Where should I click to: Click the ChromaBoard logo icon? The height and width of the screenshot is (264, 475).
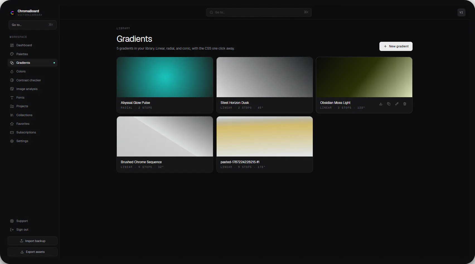coord(12,13)
